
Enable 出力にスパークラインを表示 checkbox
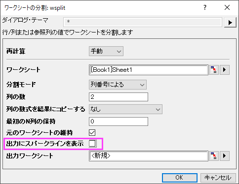tap(92, 144)
